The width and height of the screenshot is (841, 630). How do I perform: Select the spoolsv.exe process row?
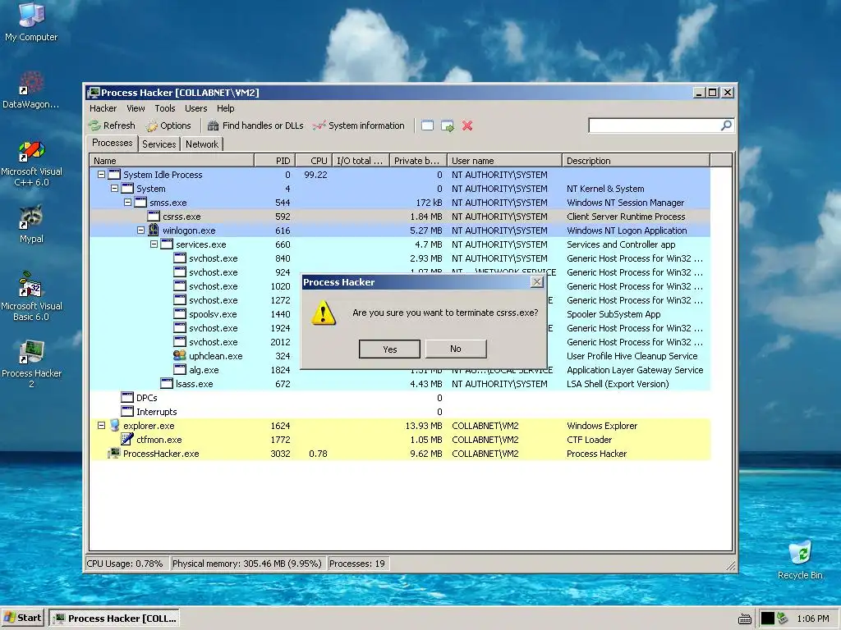(x=400, y=314)
